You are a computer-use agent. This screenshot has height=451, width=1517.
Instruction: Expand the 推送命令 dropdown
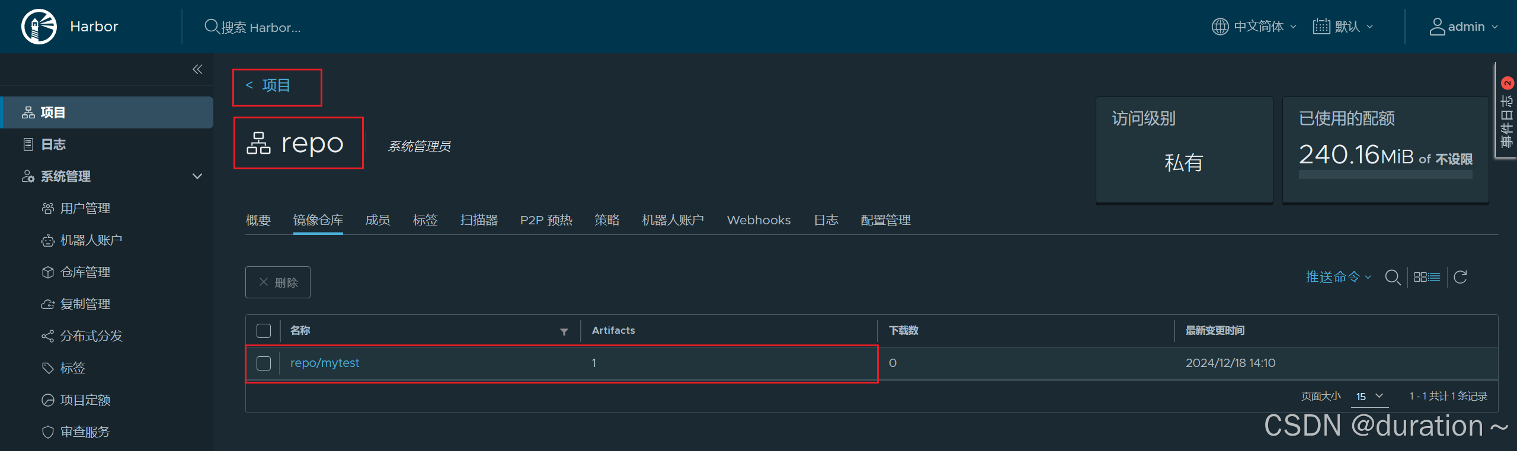[x=1338, y=277]
